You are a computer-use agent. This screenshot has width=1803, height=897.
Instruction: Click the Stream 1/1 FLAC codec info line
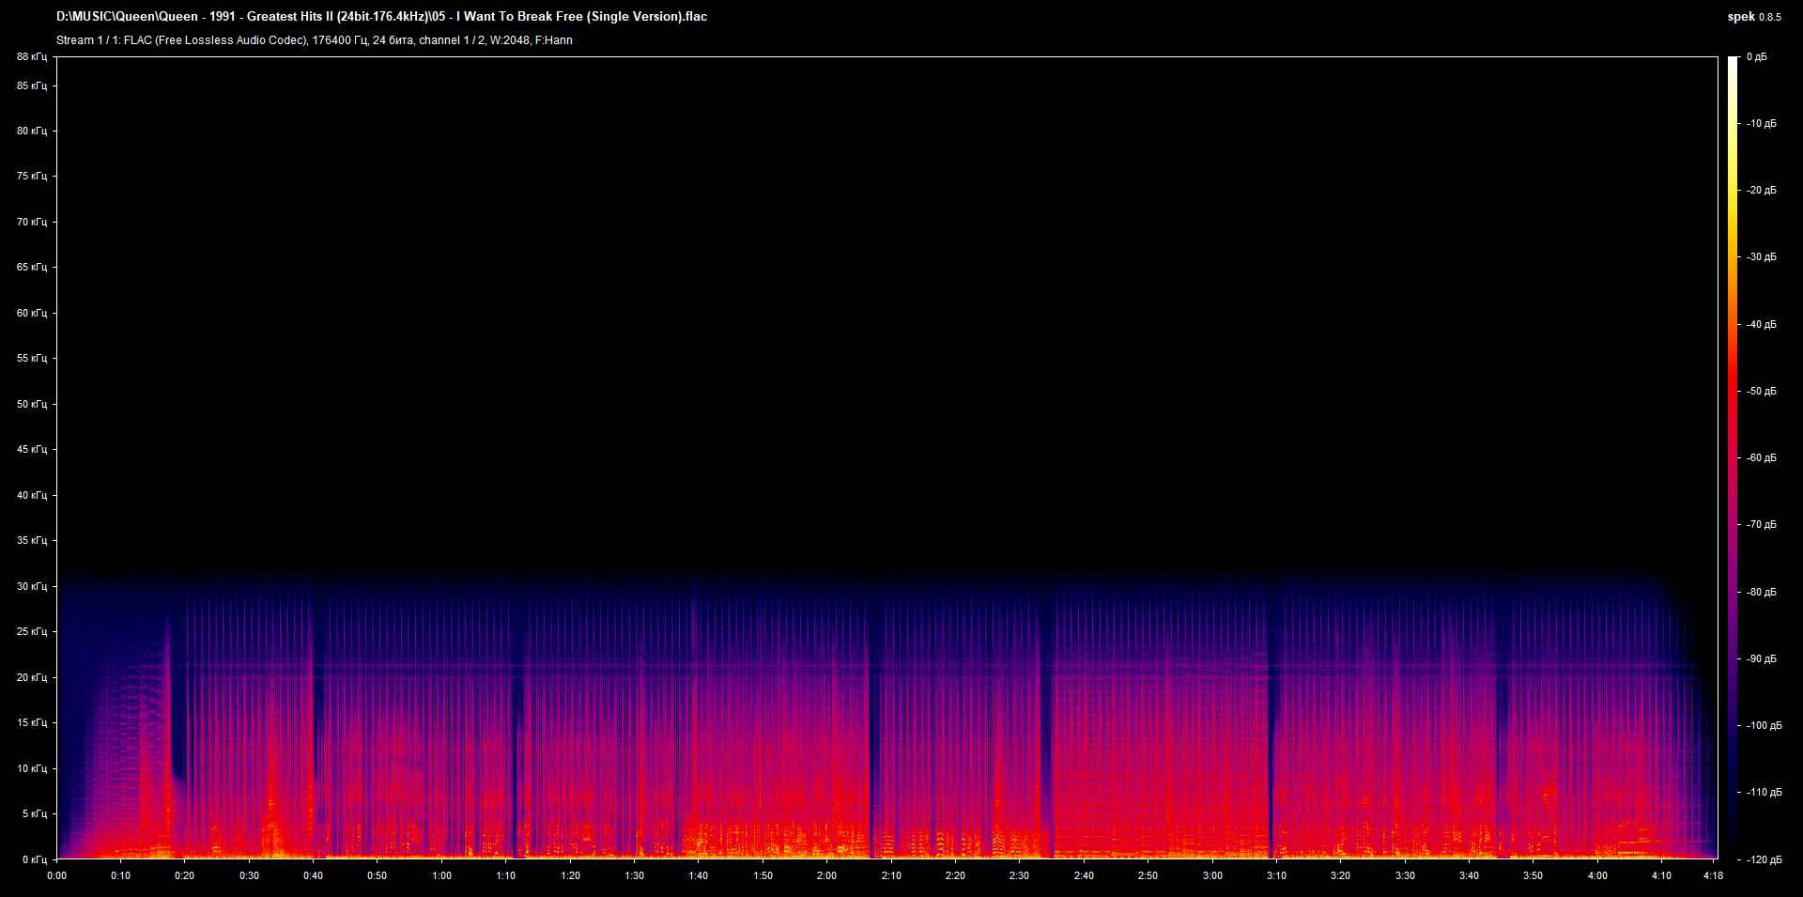(x=315, y=40)
